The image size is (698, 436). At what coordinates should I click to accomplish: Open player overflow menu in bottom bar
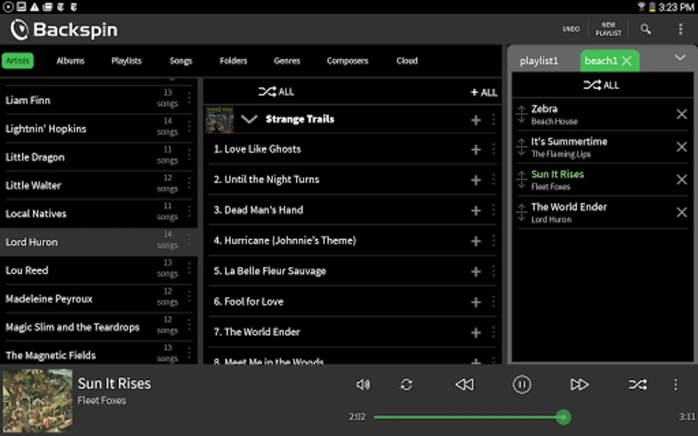(x=675, y=385)
